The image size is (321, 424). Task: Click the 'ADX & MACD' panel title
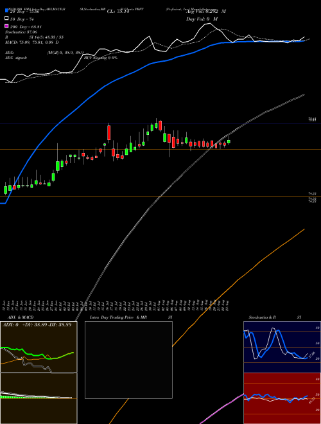click(21, 317)
